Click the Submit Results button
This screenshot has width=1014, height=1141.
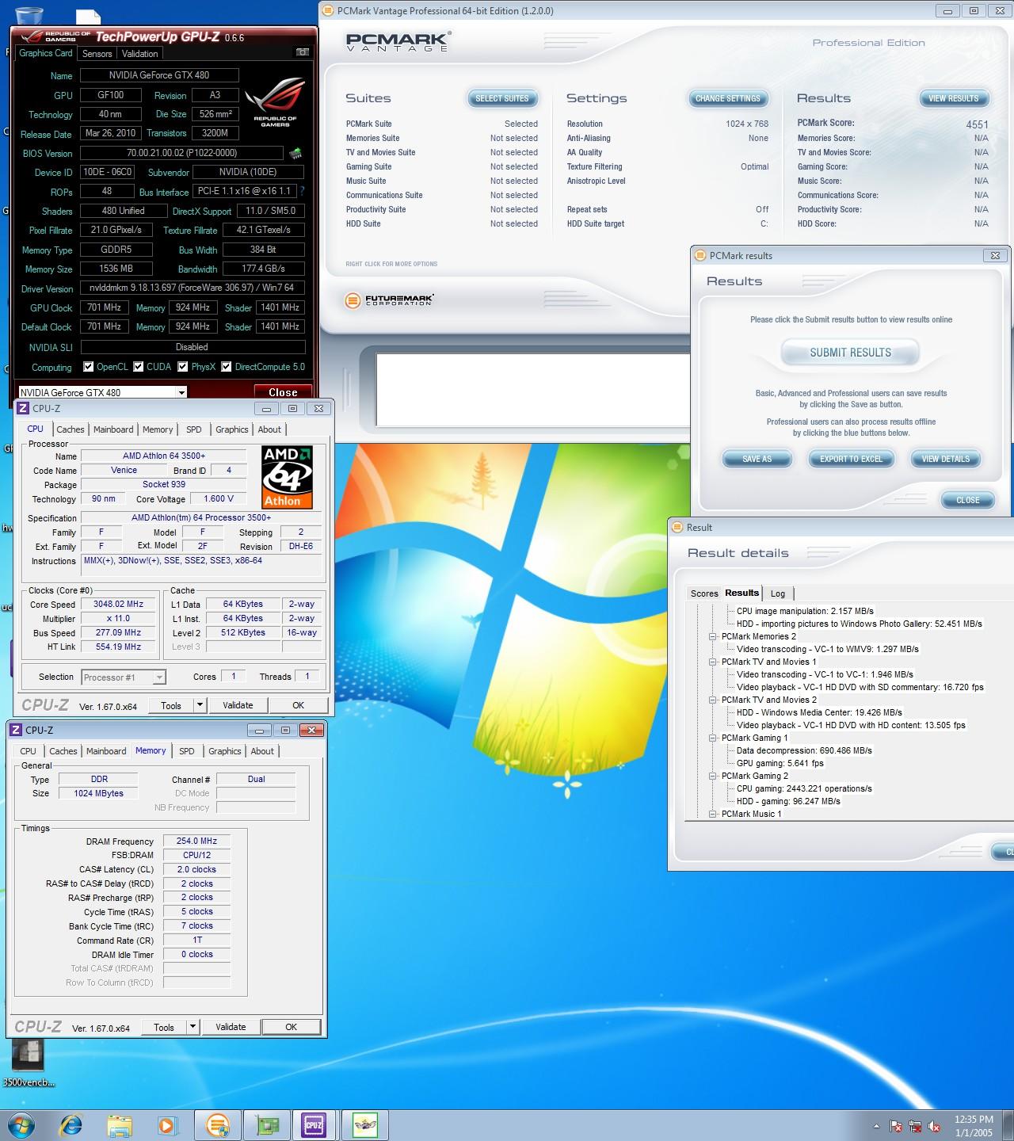click(850, 353)
